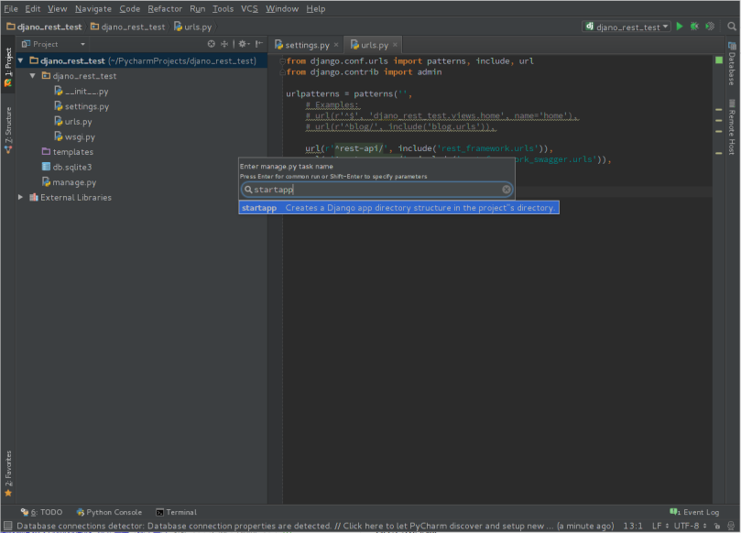The width and height of the screenshot is (741, 533).
Task: Open the File menu
Action: click(11, 8)
